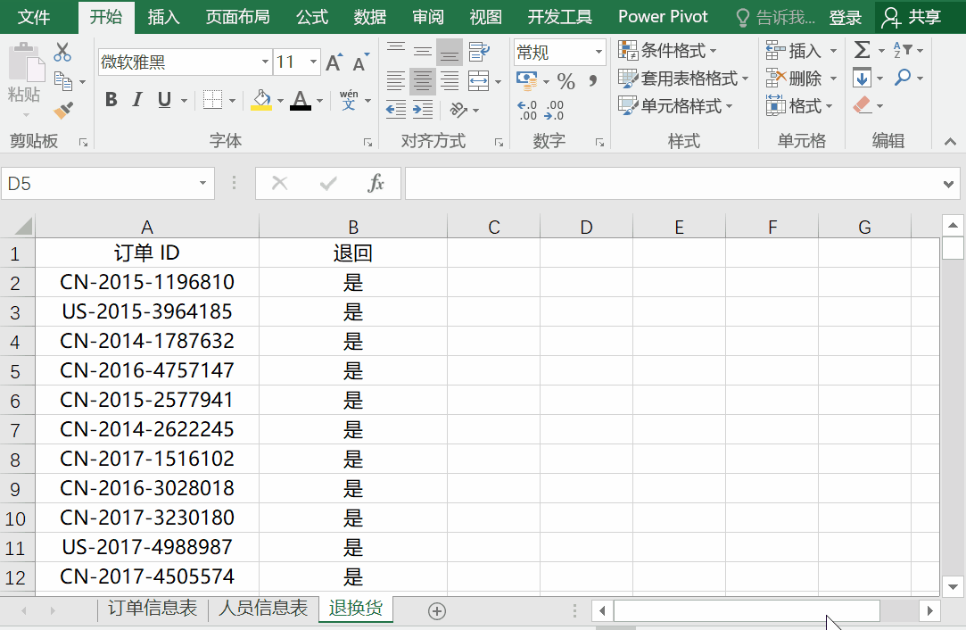Screen dimensions: 966x630
Task: Click the Wrap Text icon
Action: tap(478, 52)
